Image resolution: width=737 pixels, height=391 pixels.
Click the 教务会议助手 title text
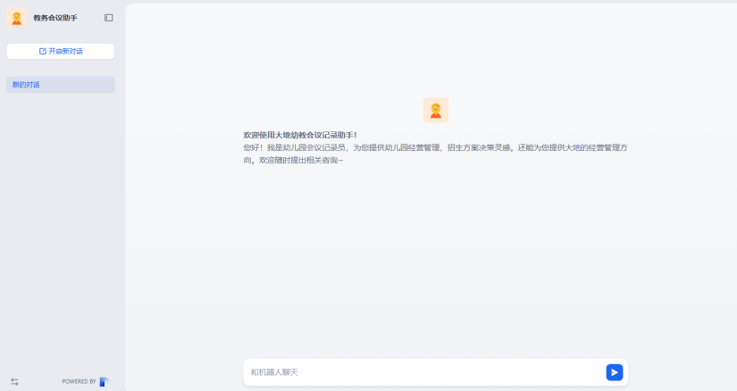pyautogui.click(x=55, y=18)
